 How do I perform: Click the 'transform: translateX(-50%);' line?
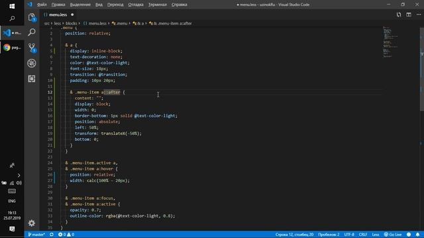(x=108, y=134)
